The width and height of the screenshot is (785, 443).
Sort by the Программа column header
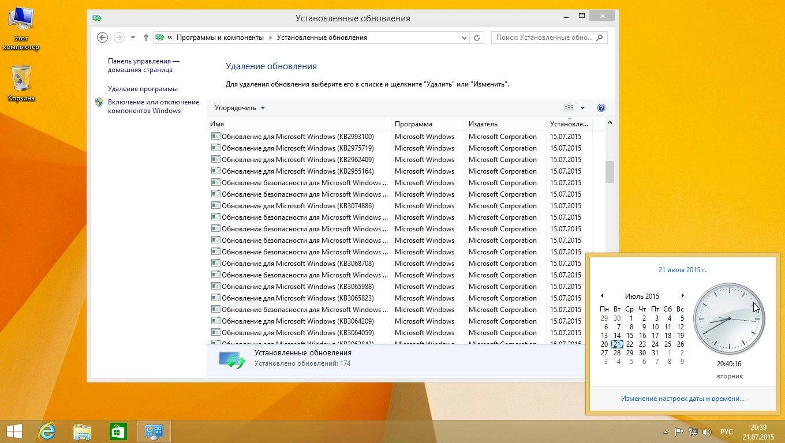pos(428,124)
